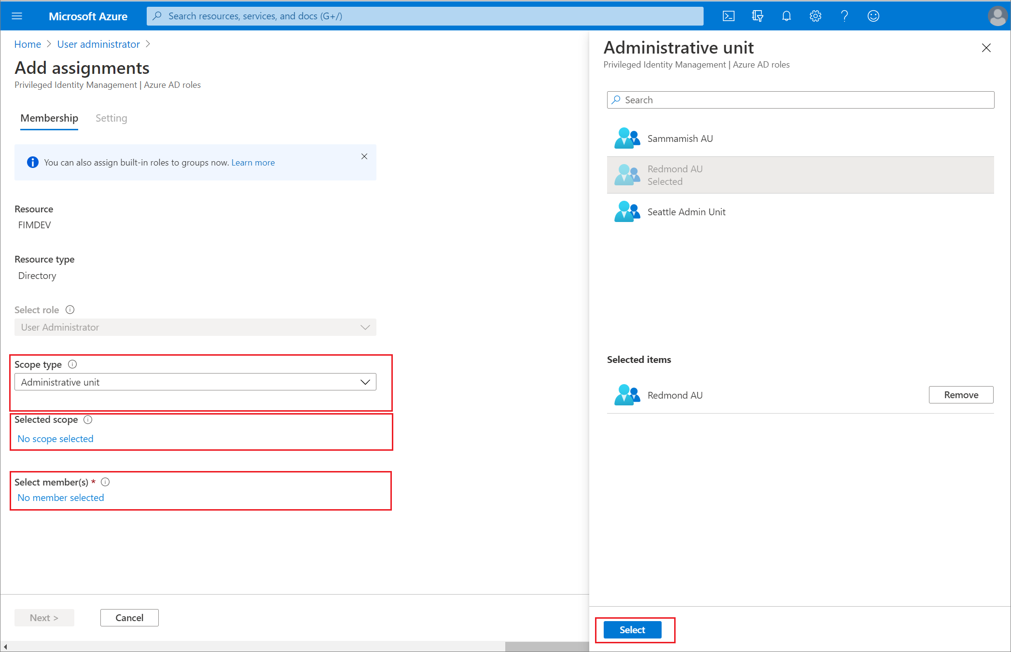Click the settings gear icon in toolbar
Viewport: 1011px width, 652px height.
(x=816, y=15)
